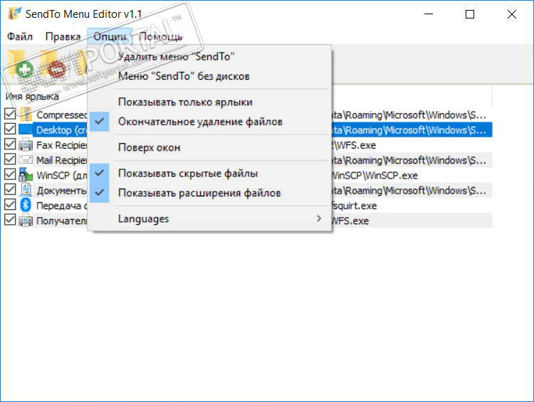Click the remove shortcut folder icon with red minus
The height and width of the screenshot is (402, 534).
(53, 65)
